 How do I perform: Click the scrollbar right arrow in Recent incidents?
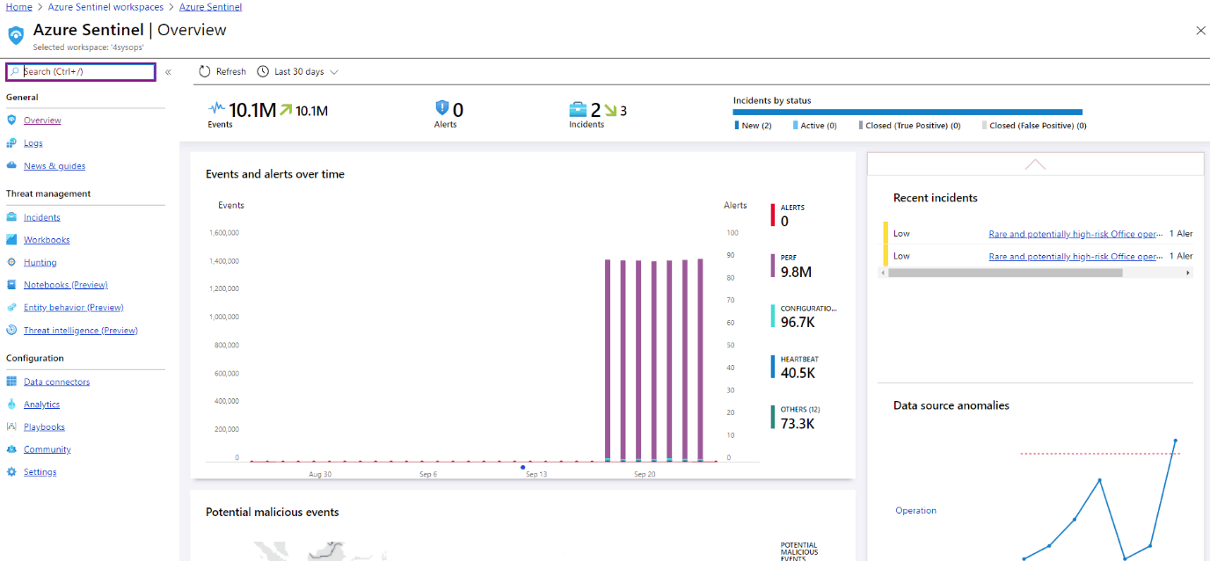tap(1188, 273)
